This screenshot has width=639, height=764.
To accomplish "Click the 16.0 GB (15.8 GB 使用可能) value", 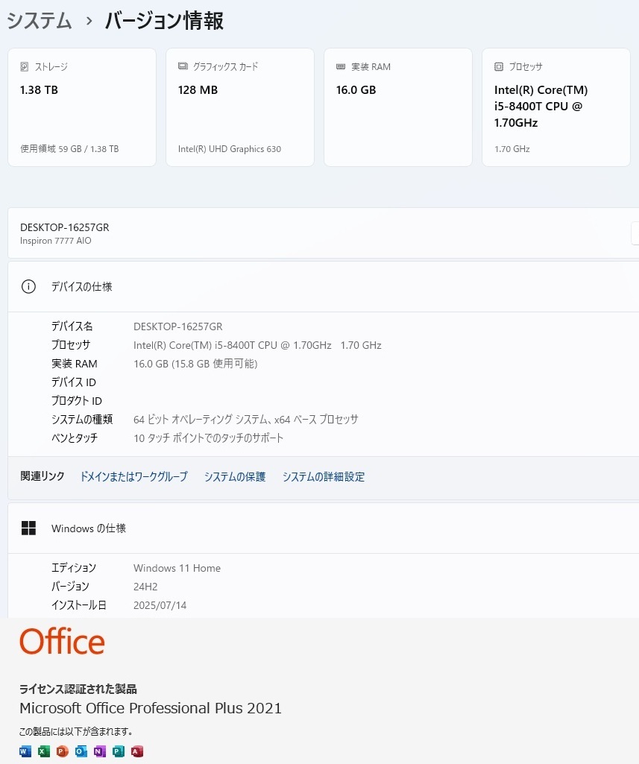I will pos(195,364).
